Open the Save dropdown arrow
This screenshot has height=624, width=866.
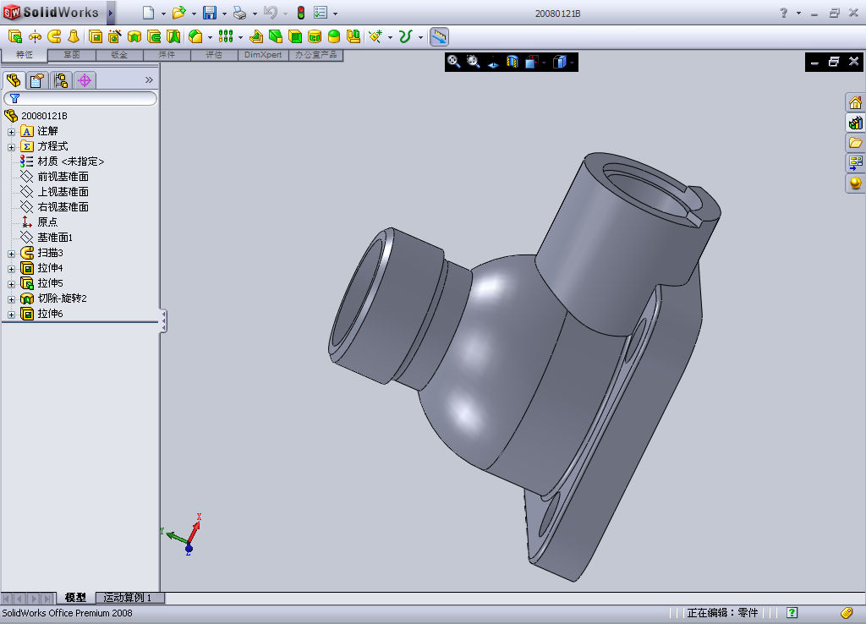223,14
